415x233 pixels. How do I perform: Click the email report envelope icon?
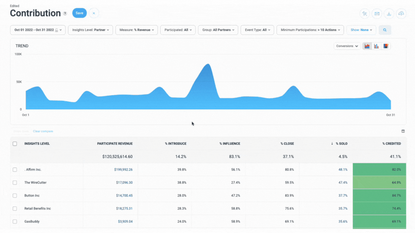[x=377, y=14]
